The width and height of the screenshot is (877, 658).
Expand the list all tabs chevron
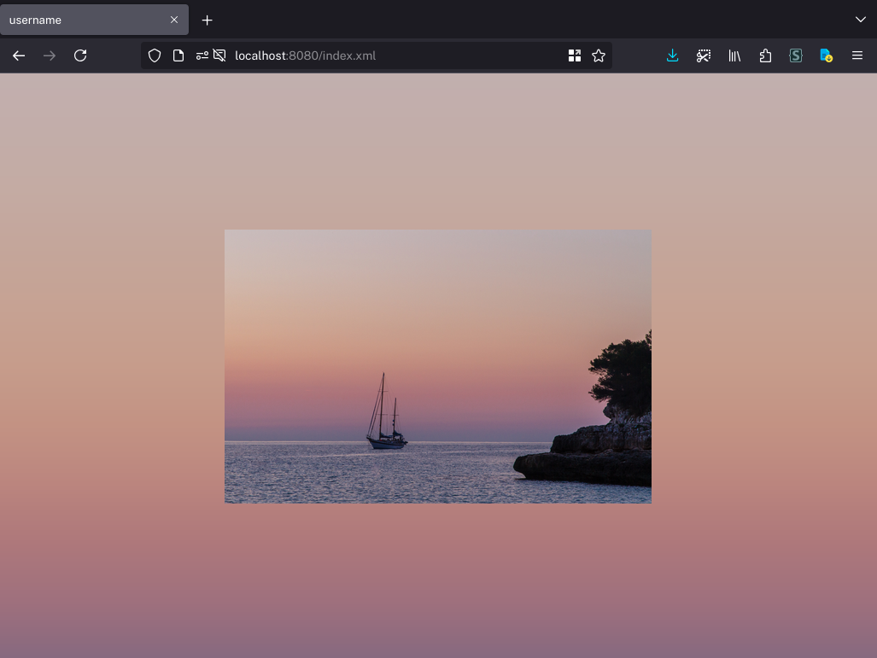(860, 20)
